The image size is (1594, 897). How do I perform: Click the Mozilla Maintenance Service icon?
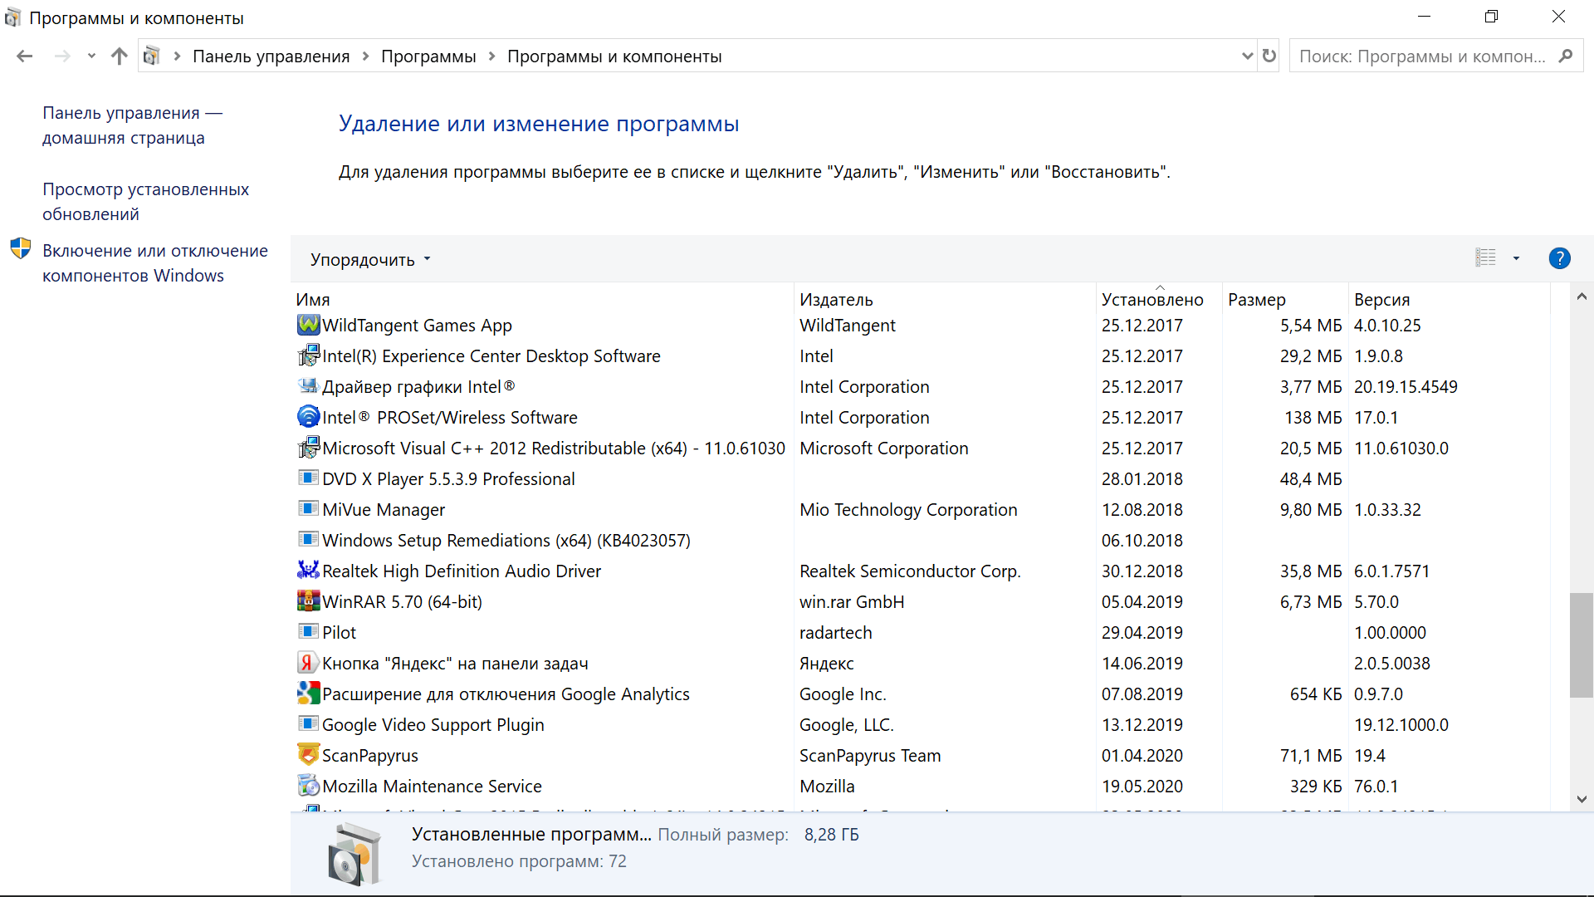pos(308,786)
